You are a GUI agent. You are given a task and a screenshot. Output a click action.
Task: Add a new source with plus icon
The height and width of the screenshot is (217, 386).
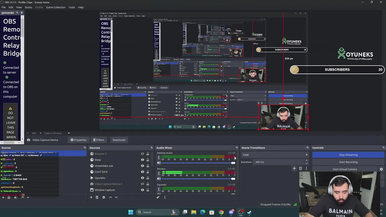click(91, 197)
